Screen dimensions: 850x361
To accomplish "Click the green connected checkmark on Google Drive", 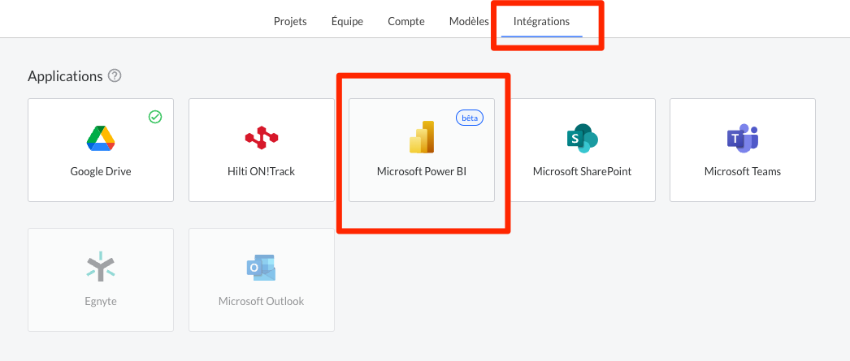I will 155,117.
